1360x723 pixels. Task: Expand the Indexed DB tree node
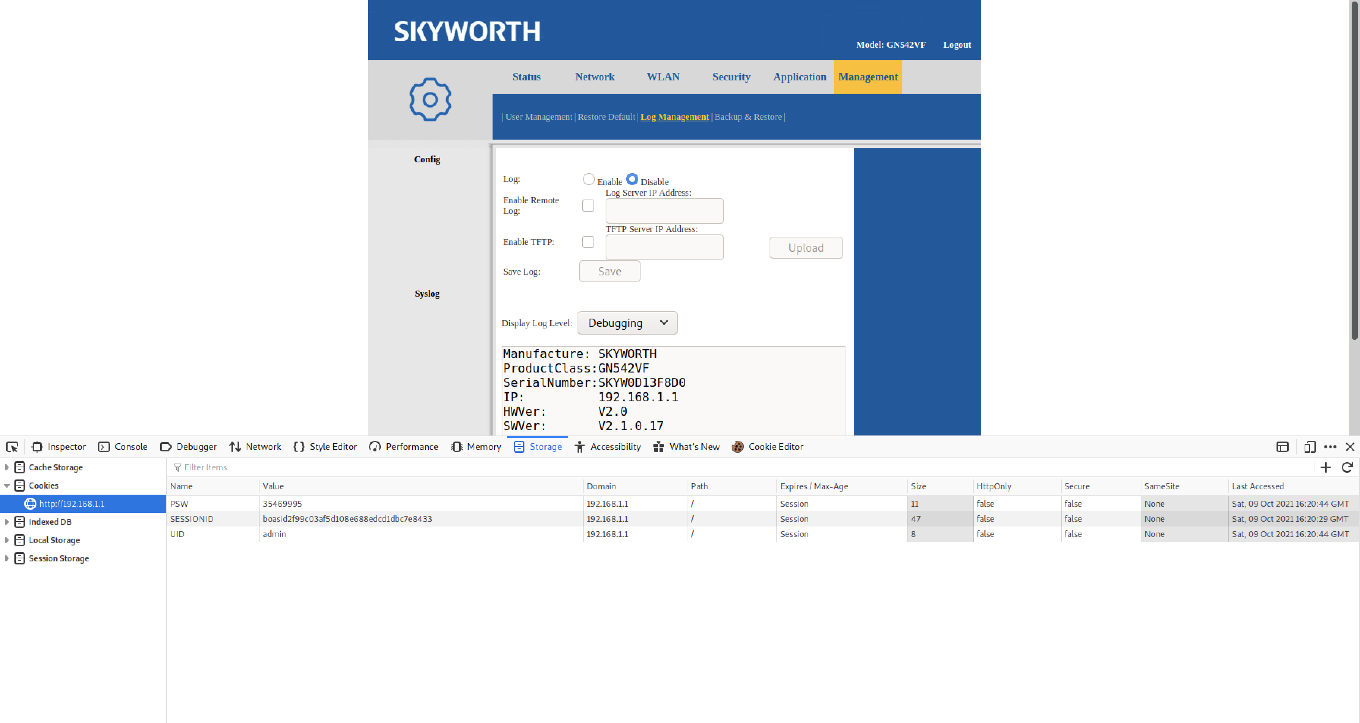(x=7, y=522)
